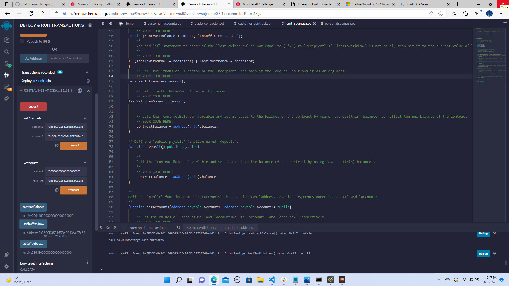Switch to the personalsavings.sol tab
The image size is (509, 286).
pyautogui.click(x=340, y=23)
